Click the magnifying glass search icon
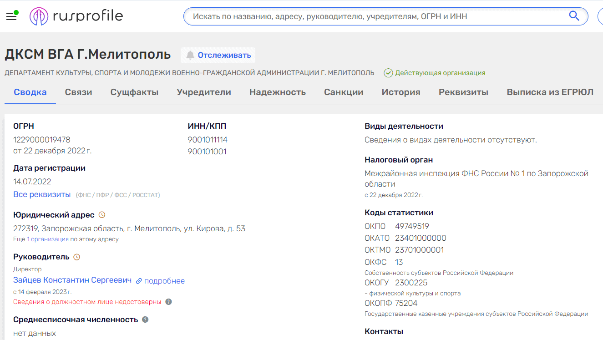603x340 pixels. point(574,16)
